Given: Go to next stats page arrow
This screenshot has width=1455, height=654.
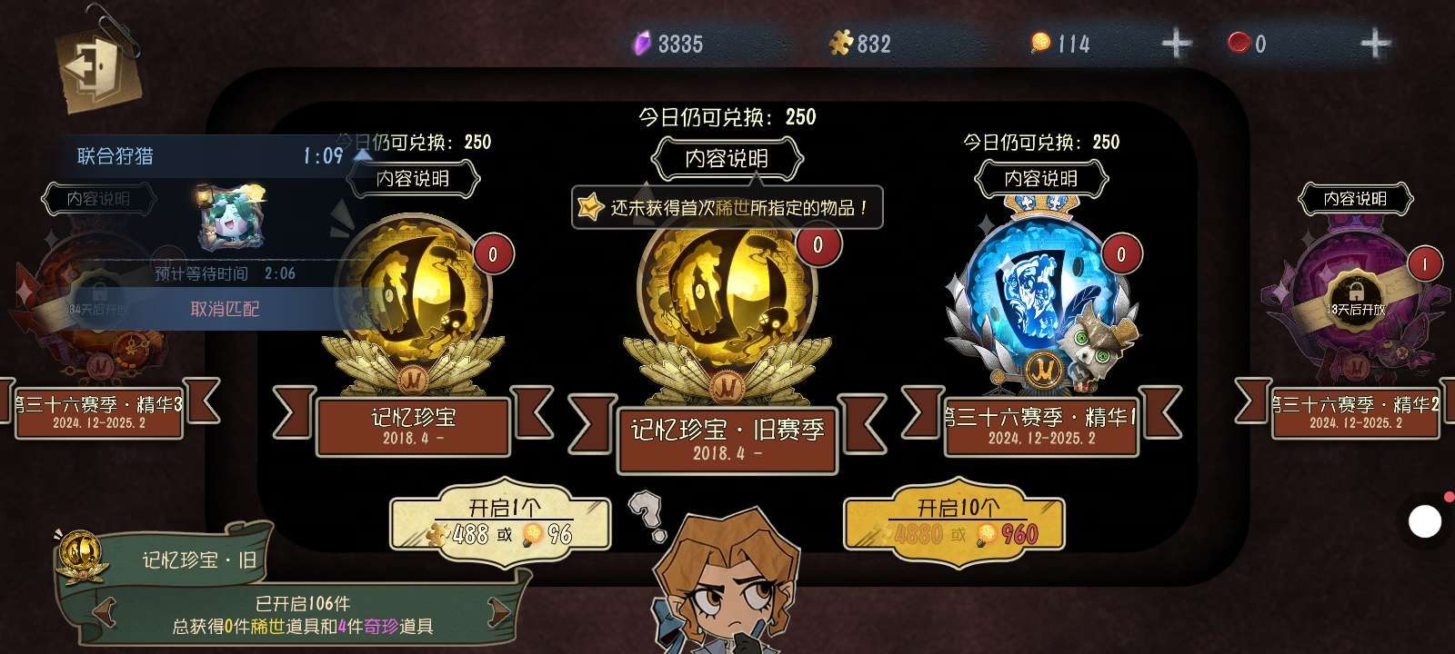Looking at the screenshot, I should tap(500, 612).
